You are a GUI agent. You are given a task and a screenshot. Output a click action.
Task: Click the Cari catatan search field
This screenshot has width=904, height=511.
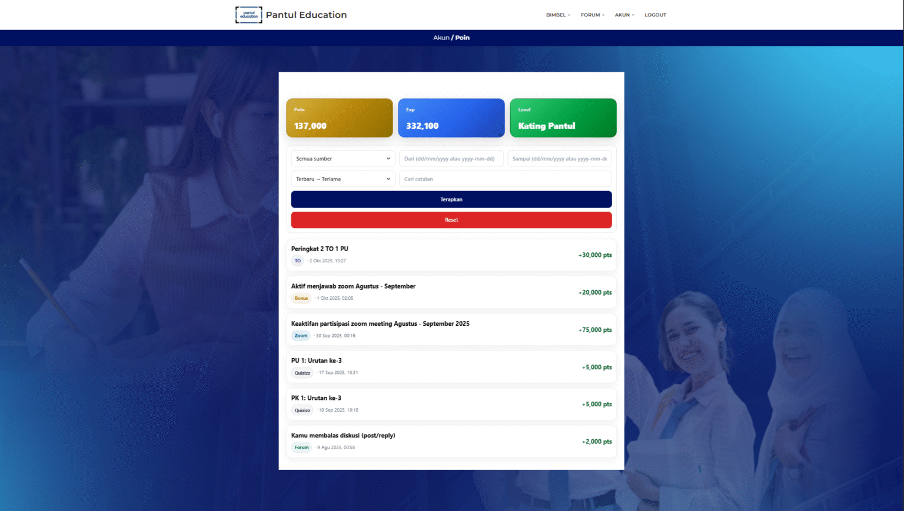(506, 179)
